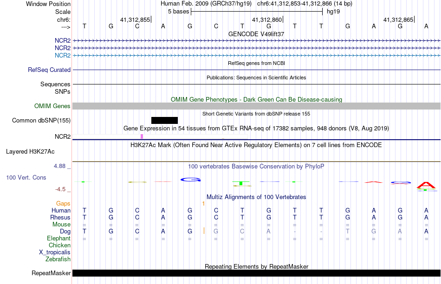Click the 'chr6:41,312,853-41,312,866 (14 bp)' range text
441x284 pixels.
point(305,4)
